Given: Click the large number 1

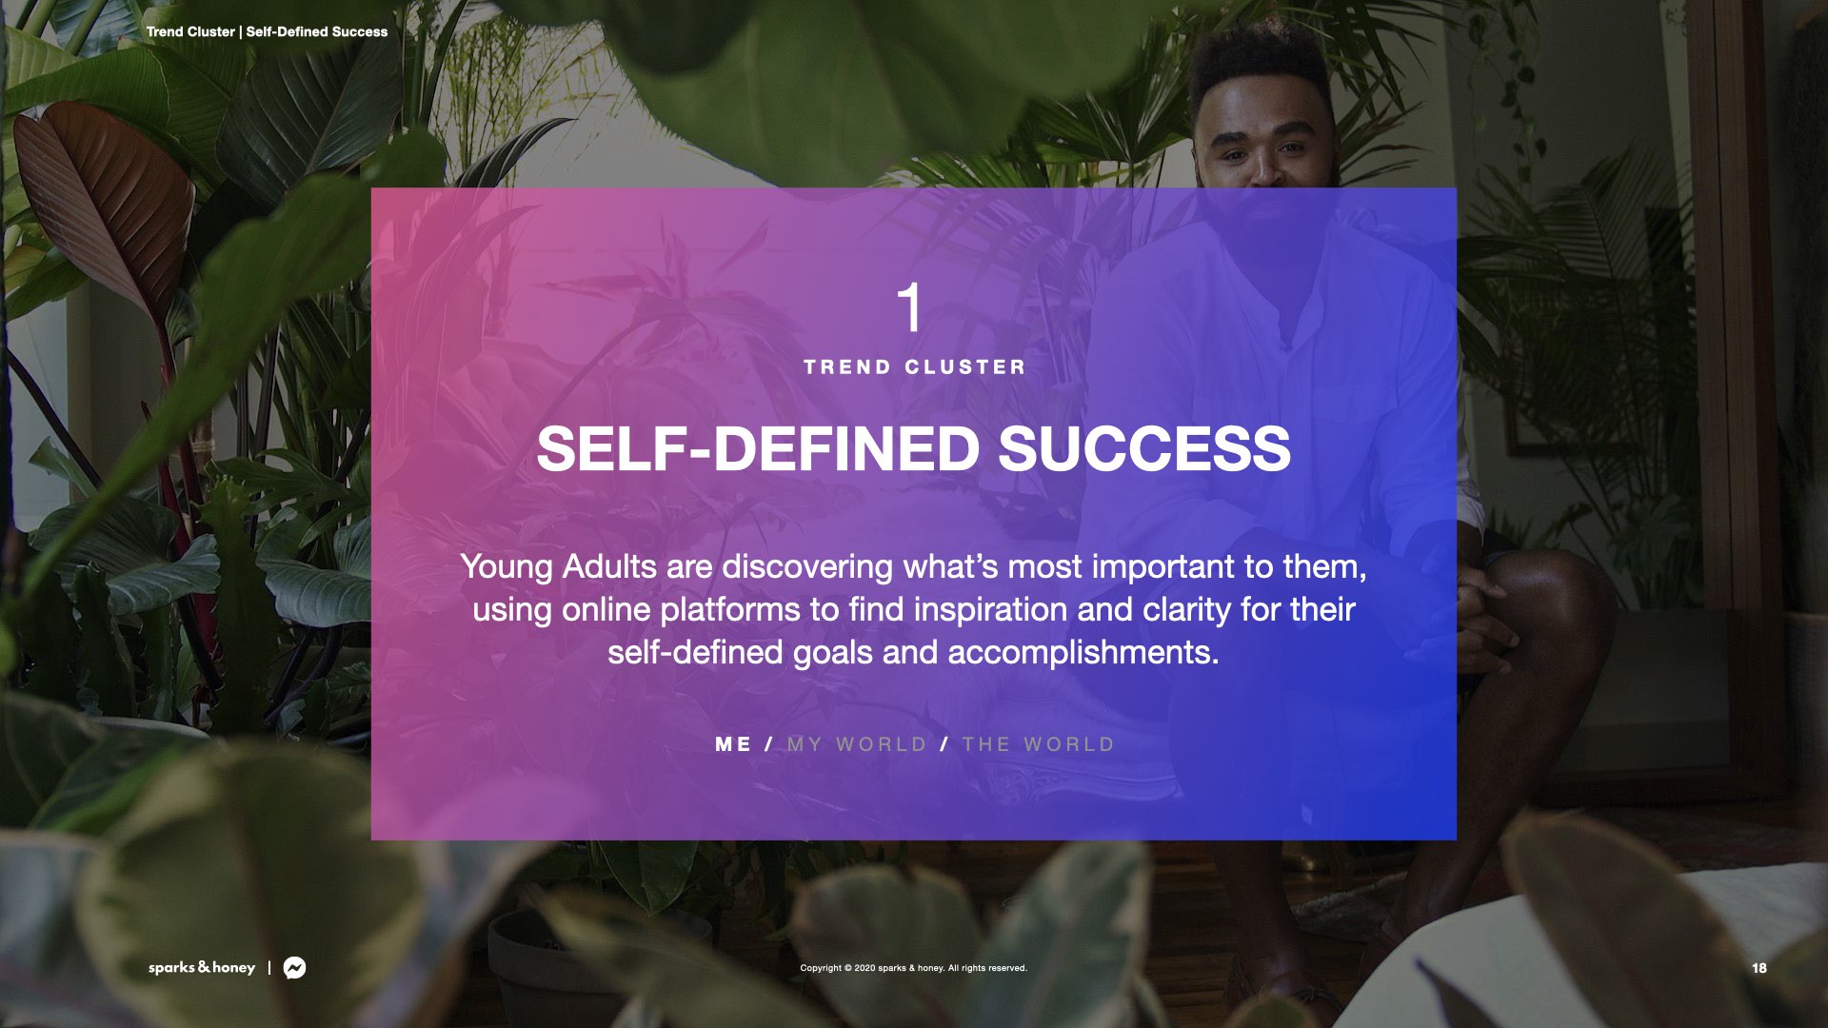Looking at the screenshot, I should (x=910, y=307).
